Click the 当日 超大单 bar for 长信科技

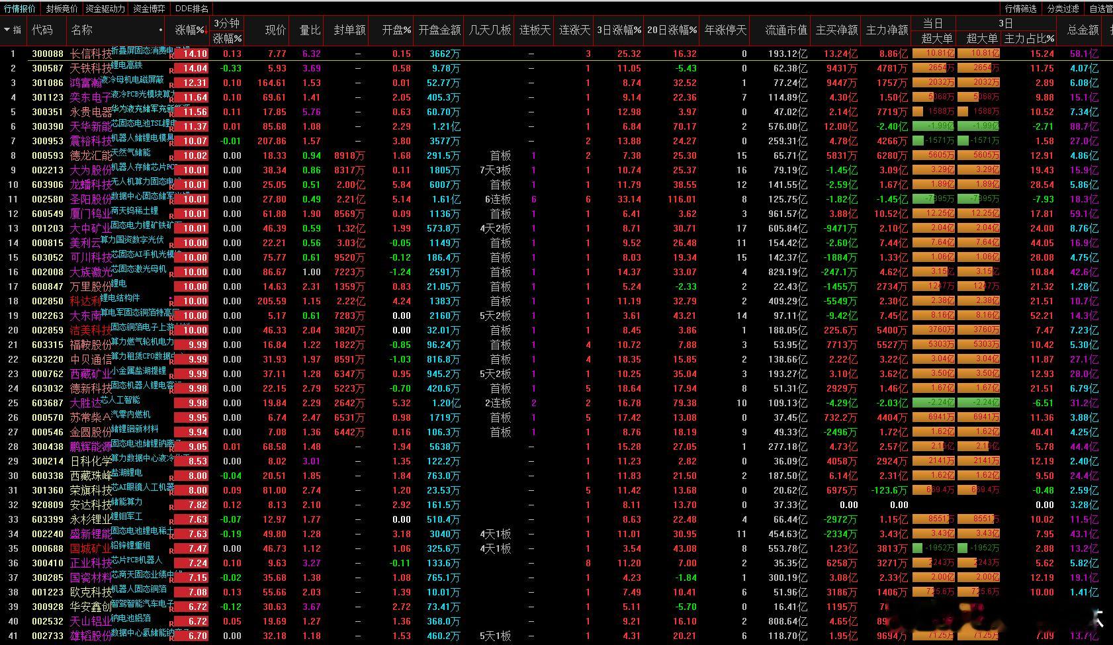pyautogui.click(x=934, y=54)
